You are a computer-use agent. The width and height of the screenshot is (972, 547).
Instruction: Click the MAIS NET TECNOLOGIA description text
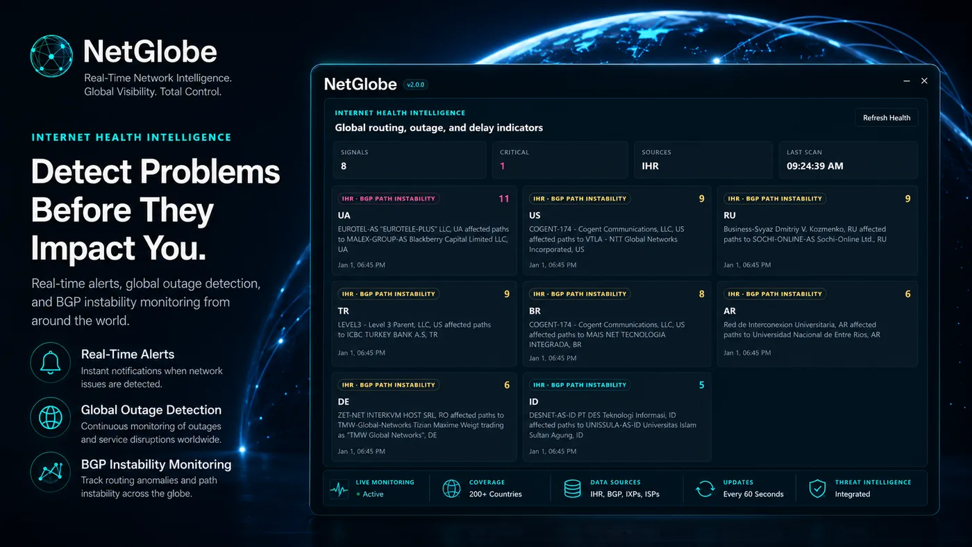coord(607,335)
